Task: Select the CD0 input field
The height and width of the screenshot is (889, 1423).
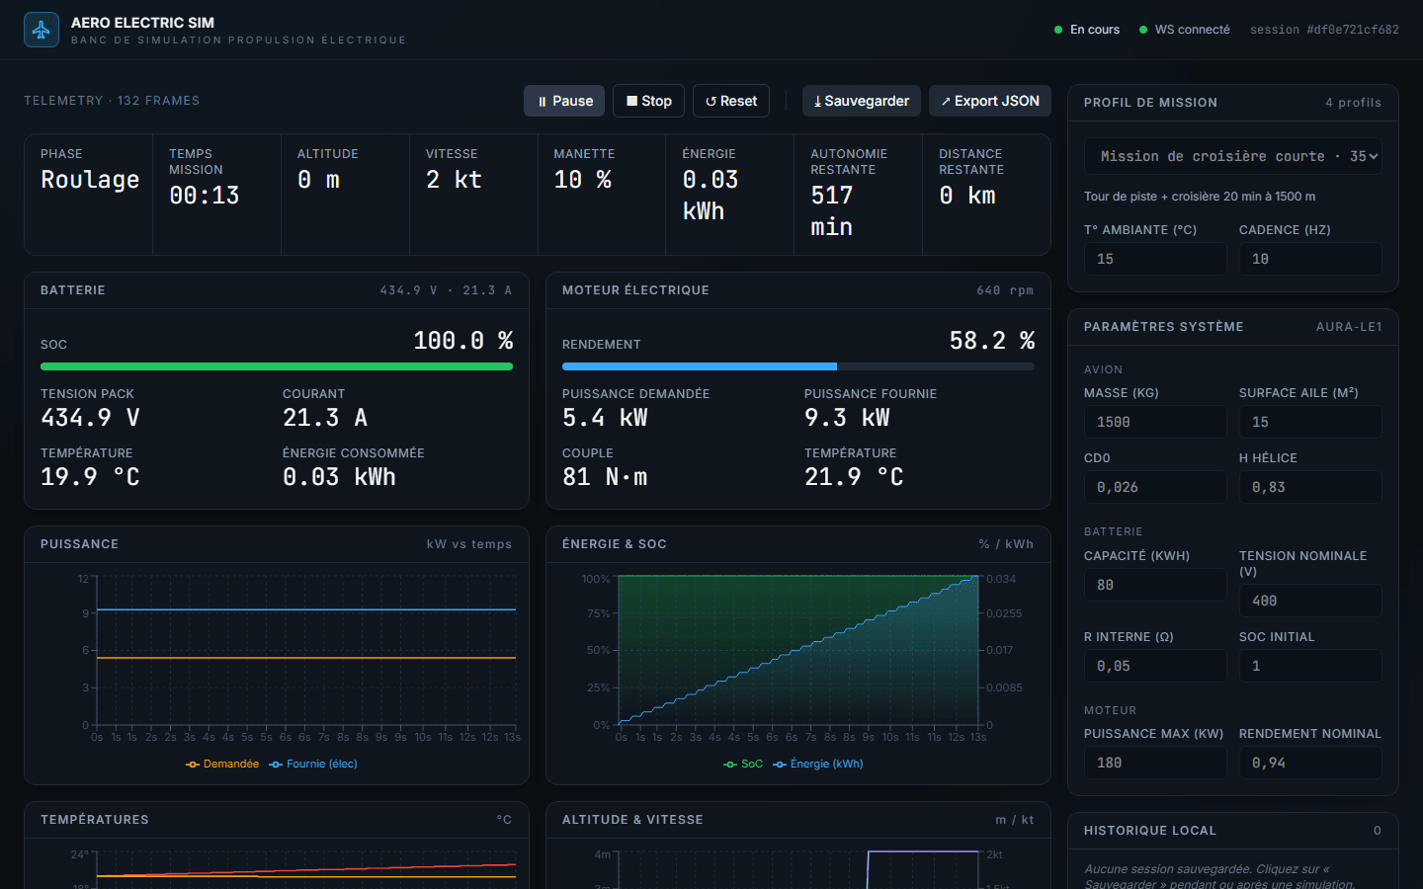Action: point(1155,487)
